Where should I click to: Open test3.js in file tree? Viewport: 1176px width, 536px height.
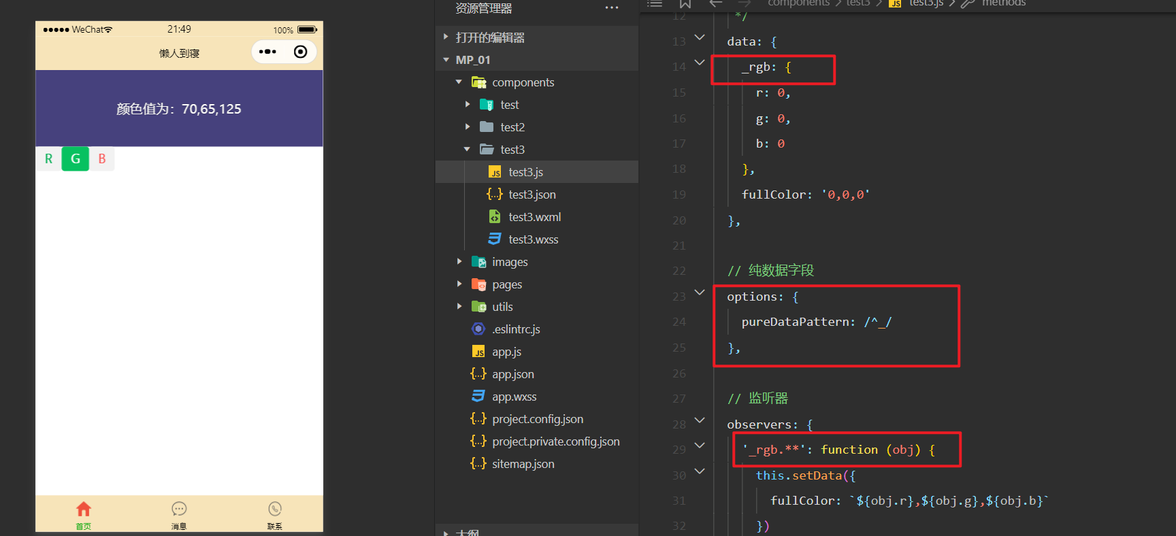coord(537,172)
